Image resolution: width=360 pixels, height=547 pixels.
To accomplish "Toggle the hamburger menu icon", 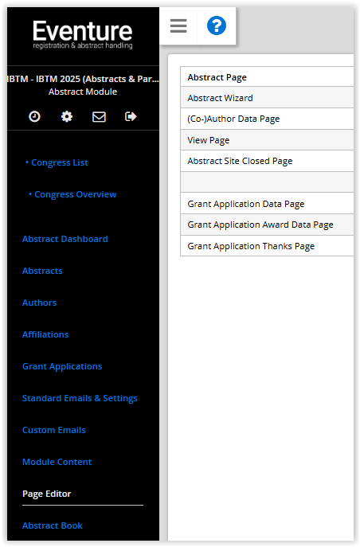I will 178,25.
